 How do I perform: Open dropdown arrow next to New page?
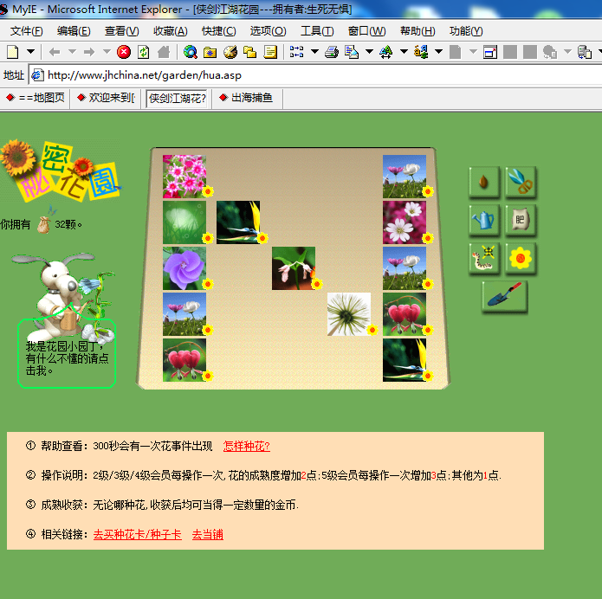point(30,51)
